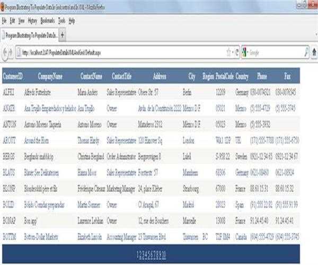Open a new tab with plus button

coord(63,35)
